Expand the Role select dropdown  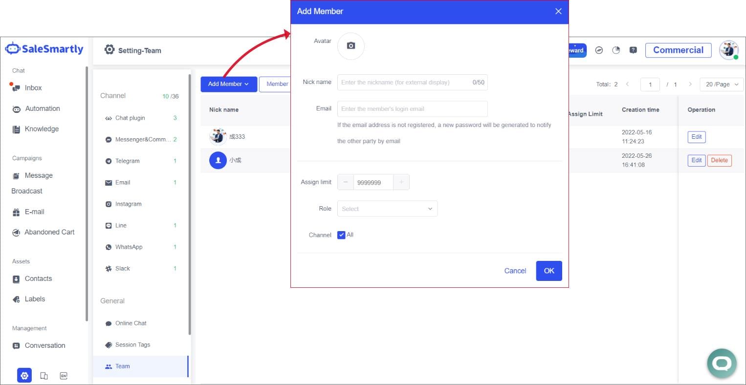(387, 209)
